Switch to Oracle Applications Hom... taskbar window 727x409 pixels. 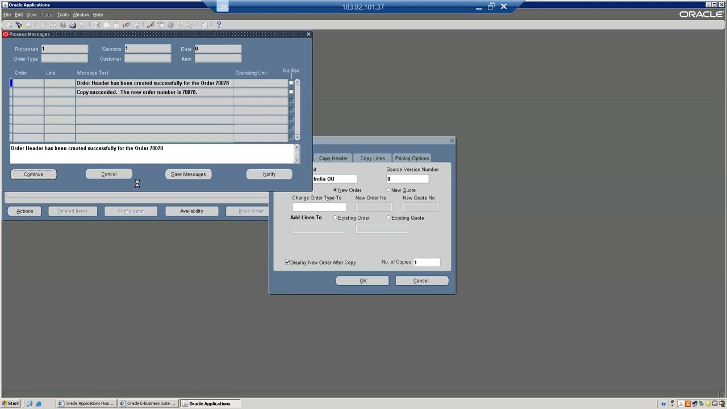coord(86,403)
